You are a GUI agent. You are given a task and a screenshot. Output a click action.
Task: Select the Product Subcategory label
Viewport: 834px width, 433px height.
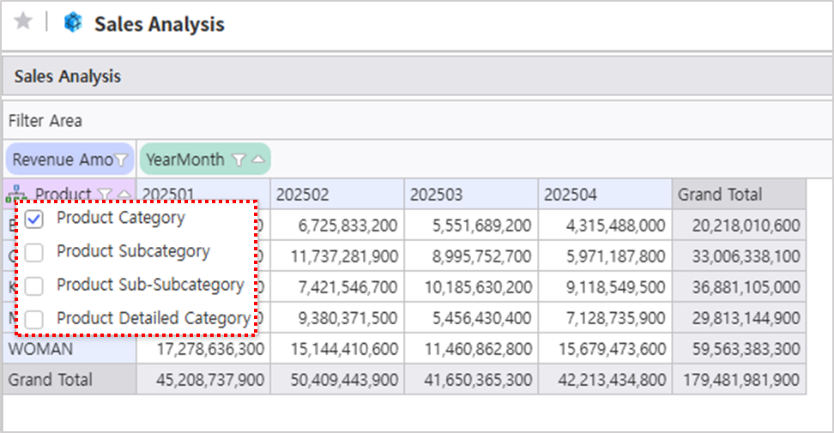(x=134, y=251)
